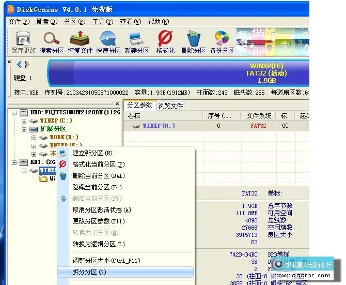Expand the WINXP (C:) partition node

click(24, 121)
